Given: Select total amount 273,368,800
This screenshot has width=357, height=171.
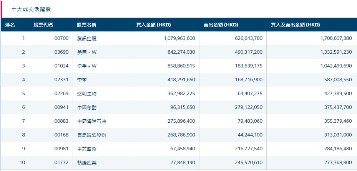Looking at the screenshot, I should (338, 163).
